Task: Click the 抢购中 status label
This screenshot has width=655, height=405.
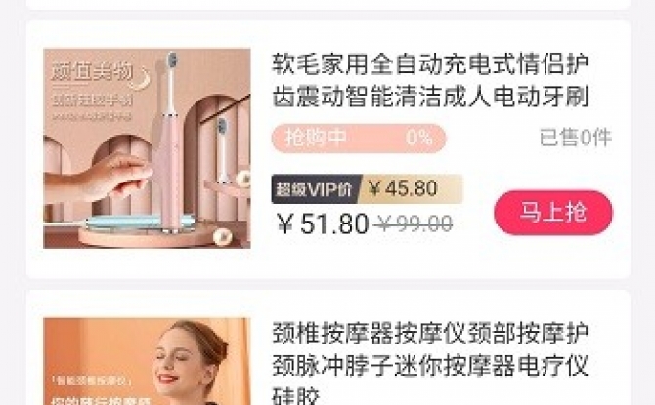Action: click(x=316, y=138)
